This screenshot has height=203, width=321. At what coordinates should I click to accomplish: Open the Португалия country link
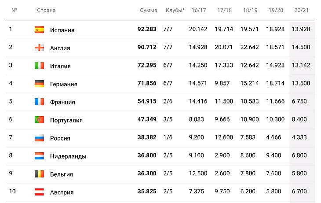coord(66,120)
